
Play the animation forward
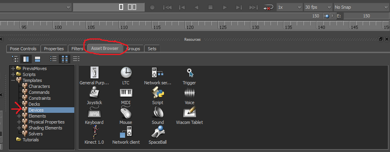pyautogui.click(x=225, y=8)
